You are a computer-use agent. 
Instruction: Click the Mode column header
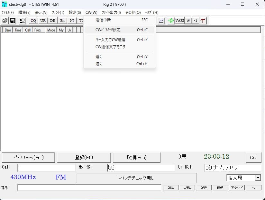pyautogui.click(x=51, y=30)
